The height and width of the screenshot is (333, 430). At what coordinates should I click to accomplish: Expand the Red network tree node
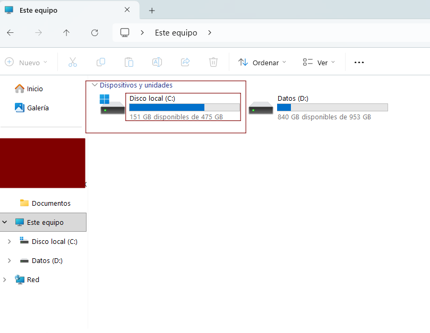pyautogui.click(x=5, y=280)
